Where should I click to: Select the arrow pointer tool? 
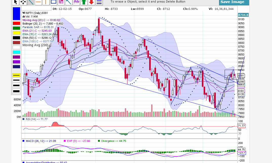click(x=16, y=2)
